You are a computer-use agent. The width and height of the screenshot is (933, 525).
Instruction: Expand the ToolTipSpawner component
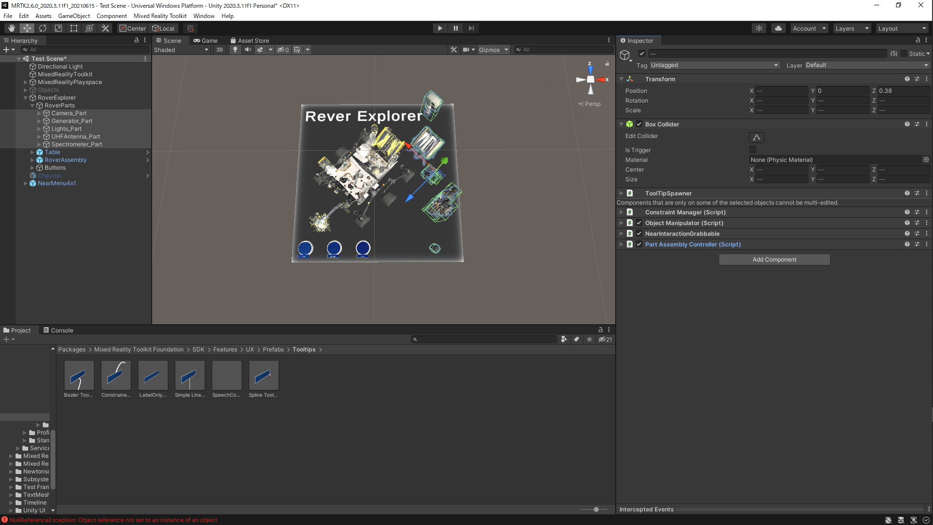pyautogui.click(x=621, y=193)
